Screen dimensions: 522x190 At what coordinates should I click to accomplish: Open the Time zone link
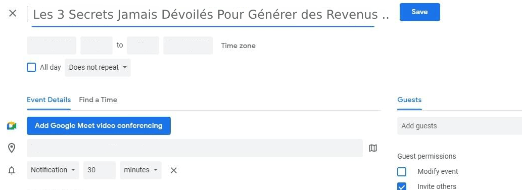pyautogui.click(x=239, y=45)
